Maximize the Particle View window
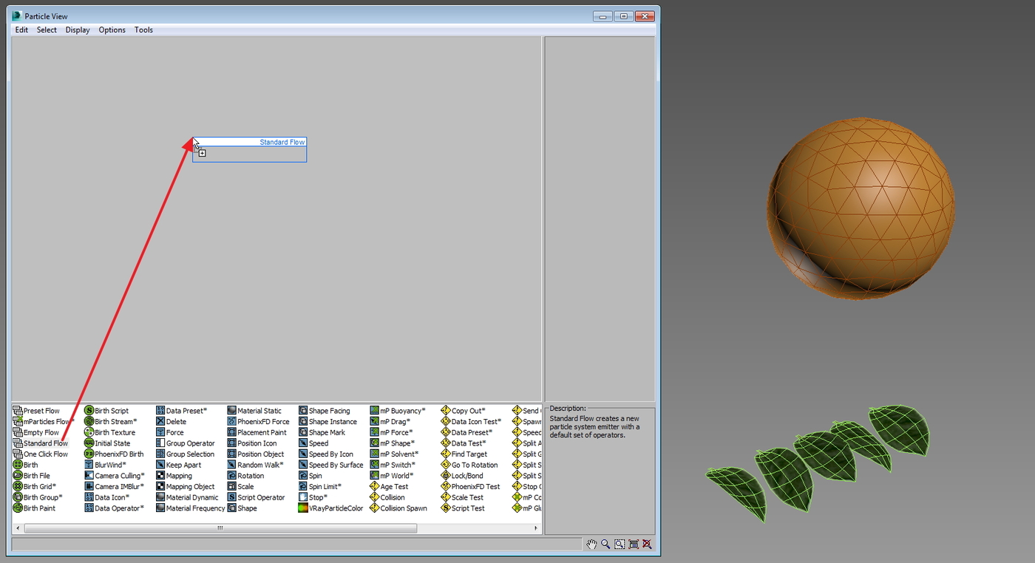This screenshot has width=1035, height=563. click(x=624, y=16)
